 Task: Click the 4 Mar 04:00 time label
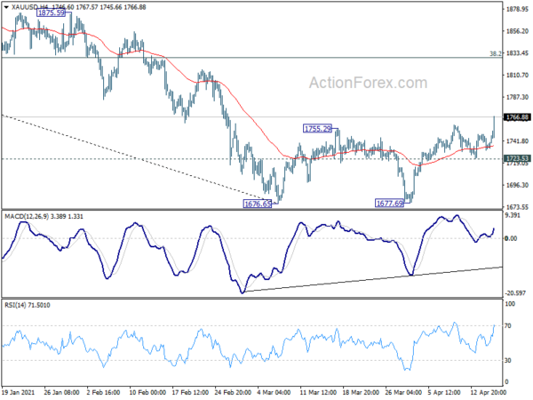274,392
